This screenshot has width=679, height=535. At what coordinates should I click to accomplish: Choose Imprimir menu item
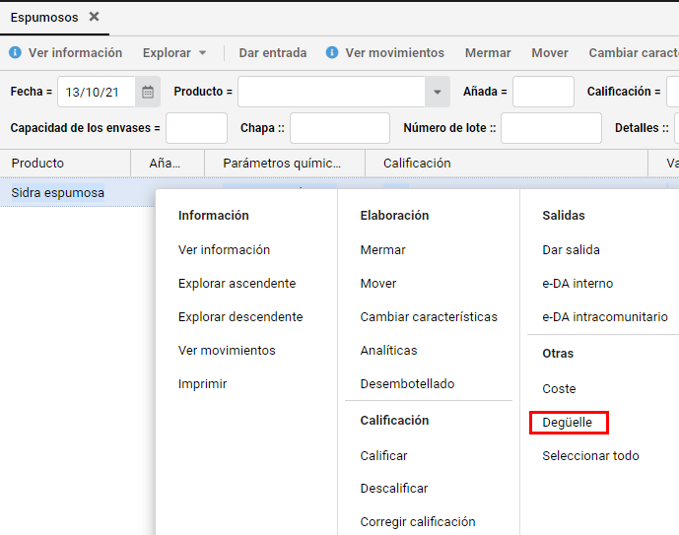202,384
